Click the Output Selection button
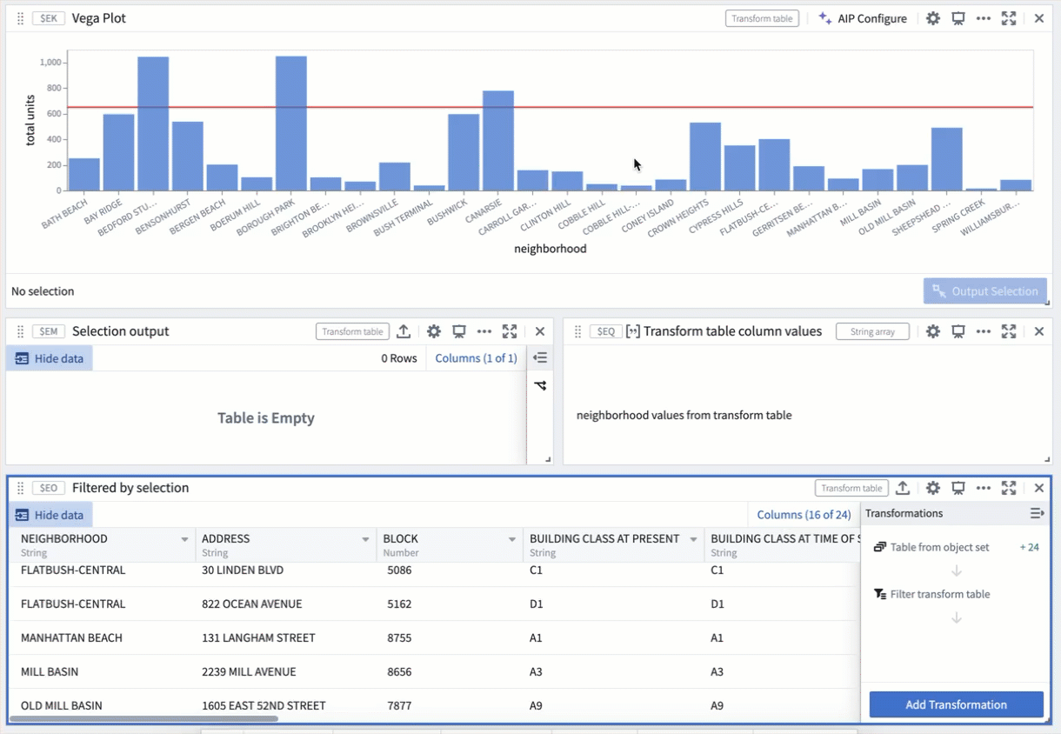Viewport: 1061px width, 734px height. [x=985, y=291]
